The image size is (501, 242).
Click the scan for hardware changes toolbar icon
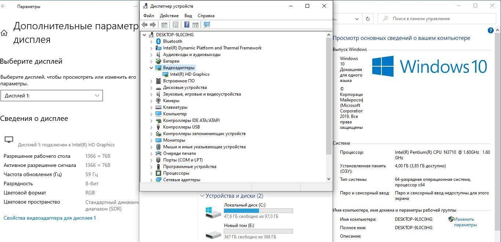[x=207, y=25]
